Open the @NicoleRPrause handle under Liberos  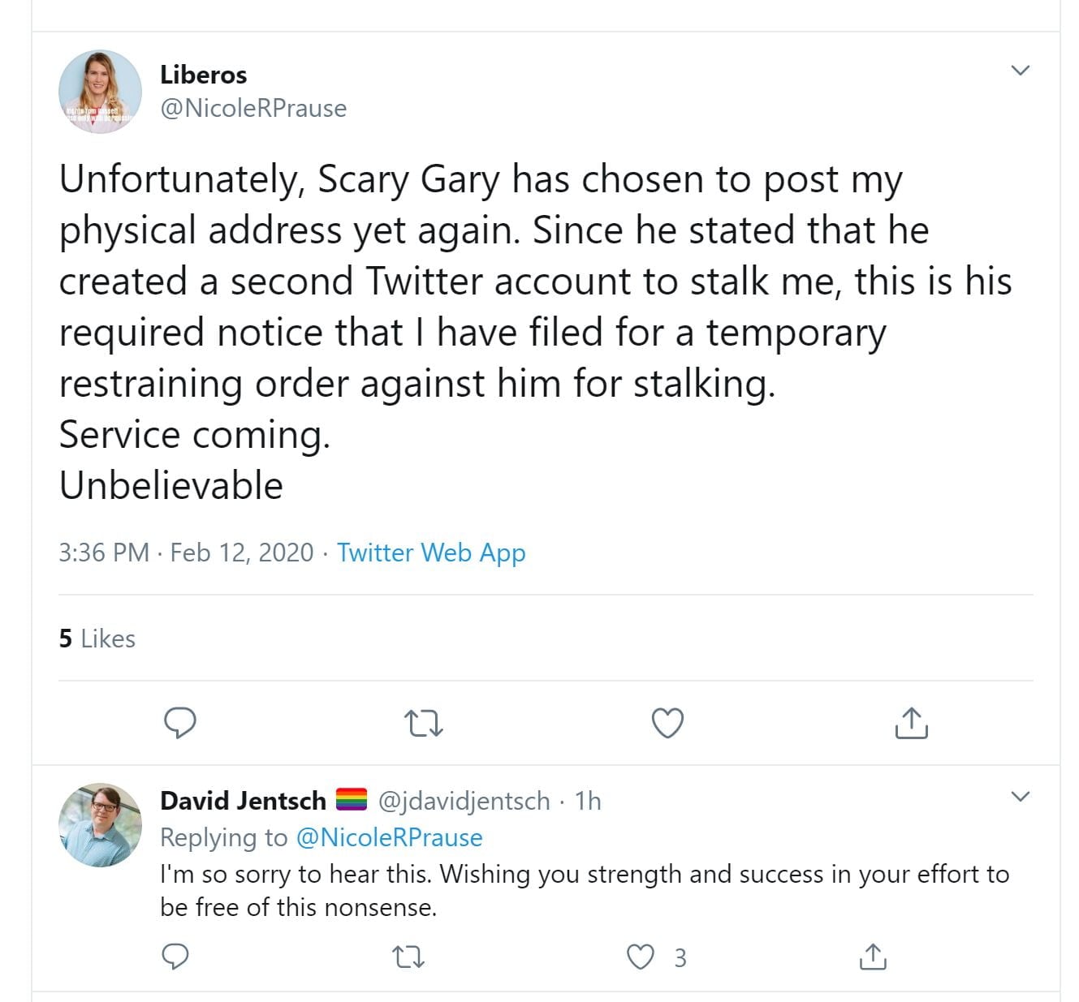(253, 108)
